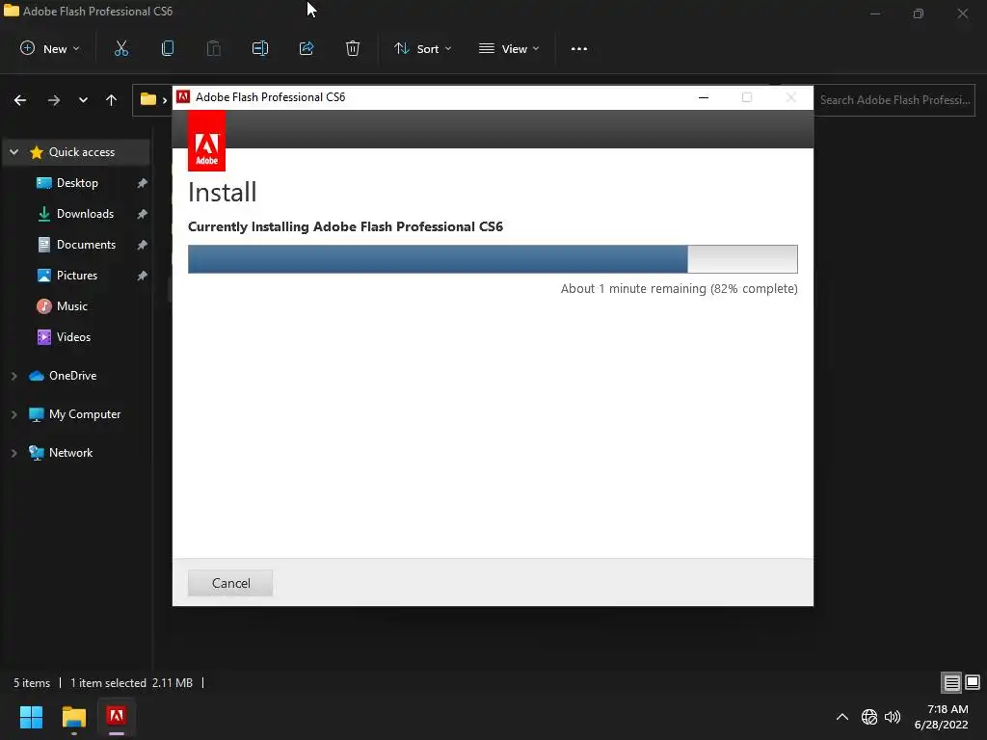Select My Computer in sidebar
The image size is (987, 740).
coord(85,414)
